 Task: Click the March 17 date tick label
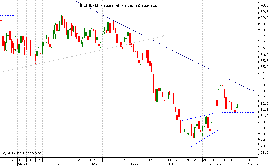pos(38,160)
